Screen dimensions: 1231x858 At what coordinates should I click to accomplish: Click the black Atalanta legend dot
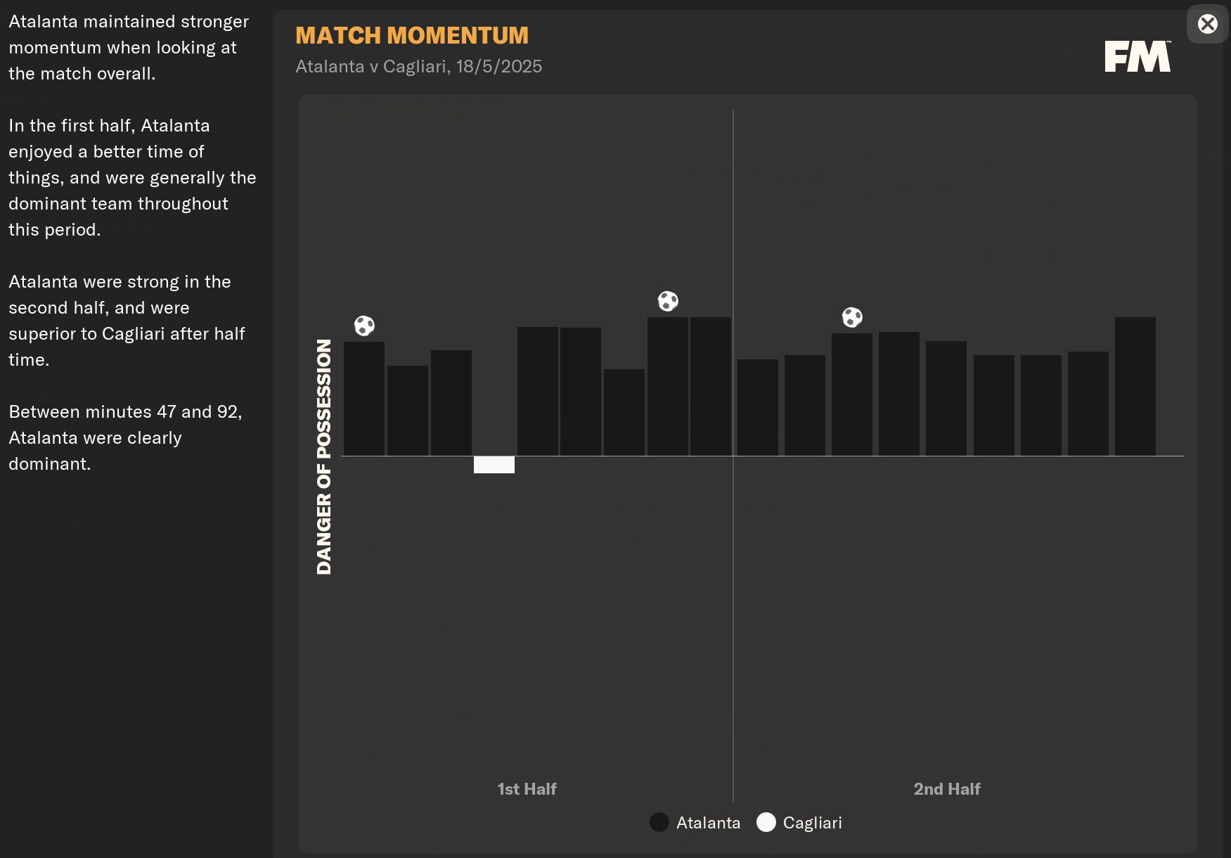[659, 822]
